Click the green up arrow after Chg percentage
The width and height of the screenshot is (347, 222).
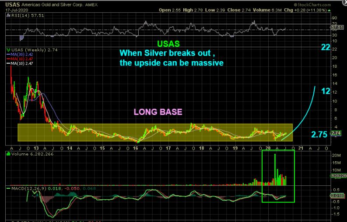pyautogui.click(x=329, y=10)
